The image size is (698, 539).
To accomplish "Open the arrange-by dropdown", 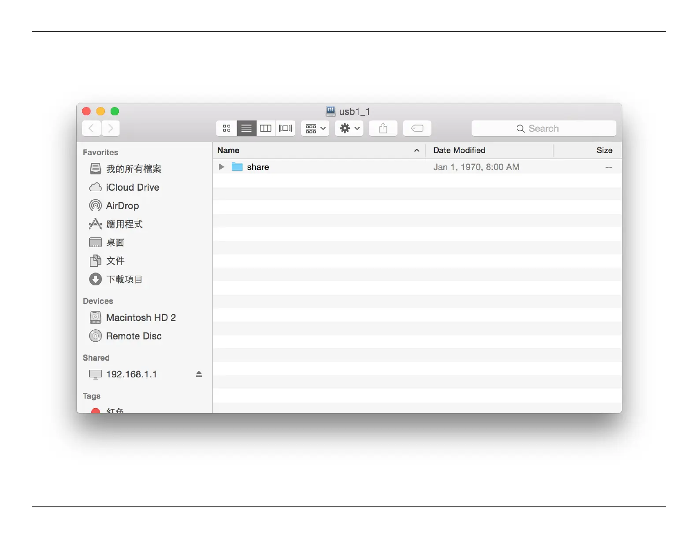I will (x=315, y=128).
